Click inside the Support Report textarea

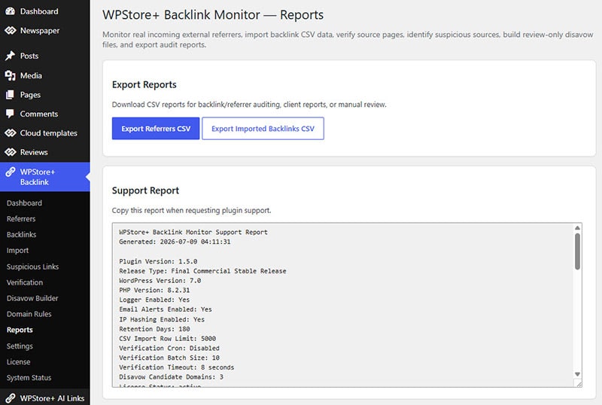(x=347, y=305)
